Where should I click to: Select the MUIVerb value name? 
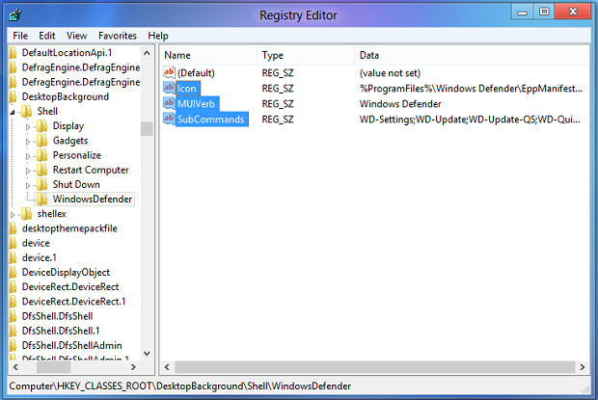point(196,104)
